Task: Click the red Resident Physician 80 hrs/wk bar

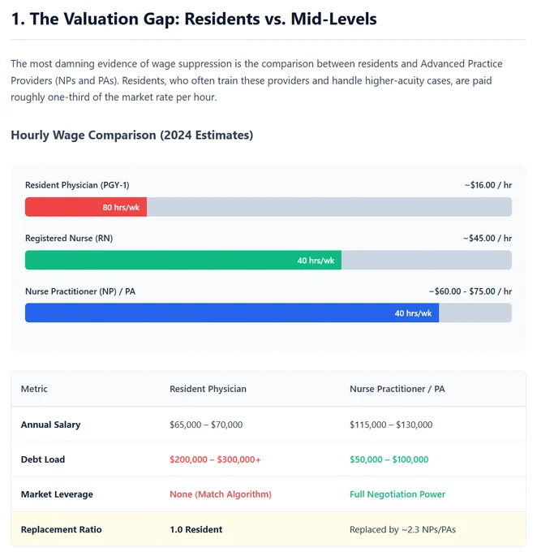Action: point(86,207)
